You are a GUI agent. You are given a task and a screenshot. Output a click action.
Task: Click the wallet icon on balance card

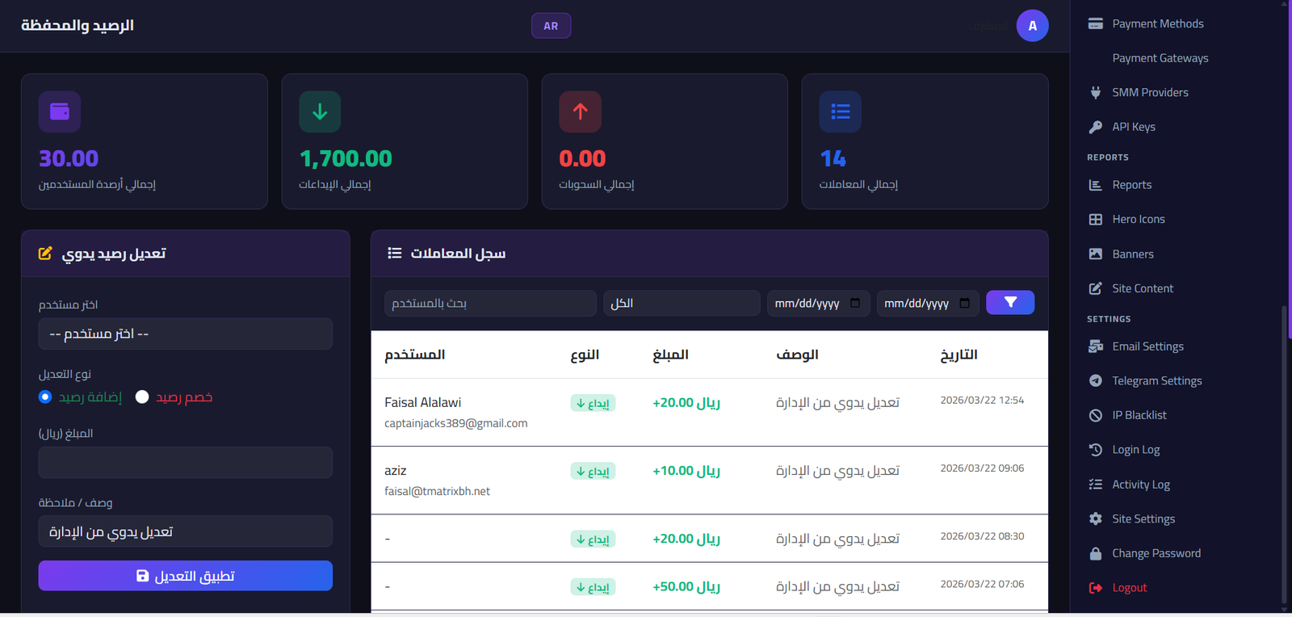coord(60,111)
